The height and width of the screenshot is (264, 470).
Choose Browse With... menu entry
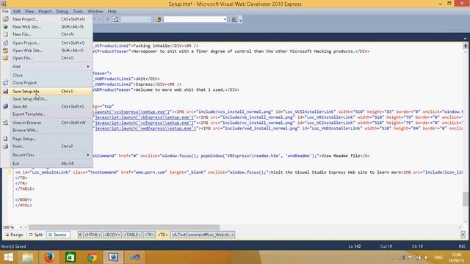pyautogui.click(x=47, y=131)
